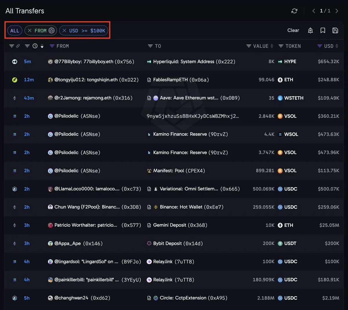The height and width of the screenshot is (310, 348).
Task: Clear all applied filters
Action: tap(293, 30)
